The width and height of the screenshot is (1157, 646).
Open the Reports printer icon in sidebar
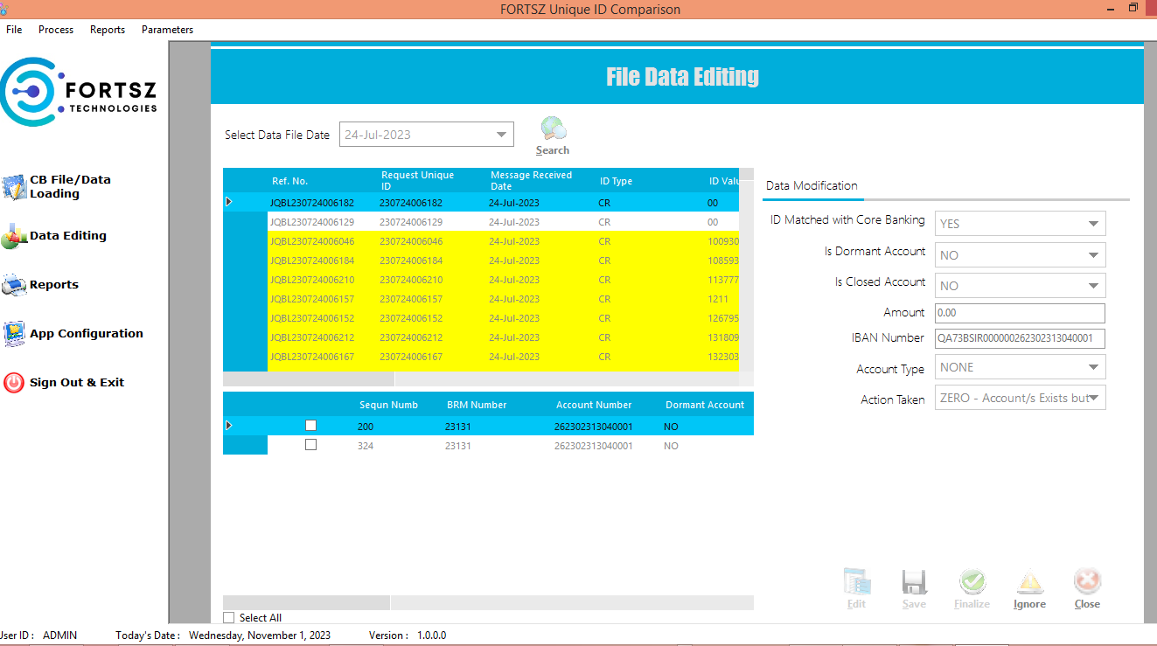tap(14, 285)
